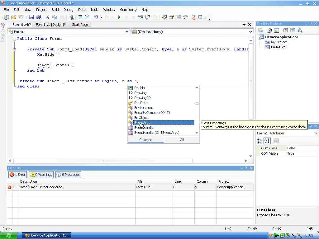Open the Build menu

pos(55,10)
